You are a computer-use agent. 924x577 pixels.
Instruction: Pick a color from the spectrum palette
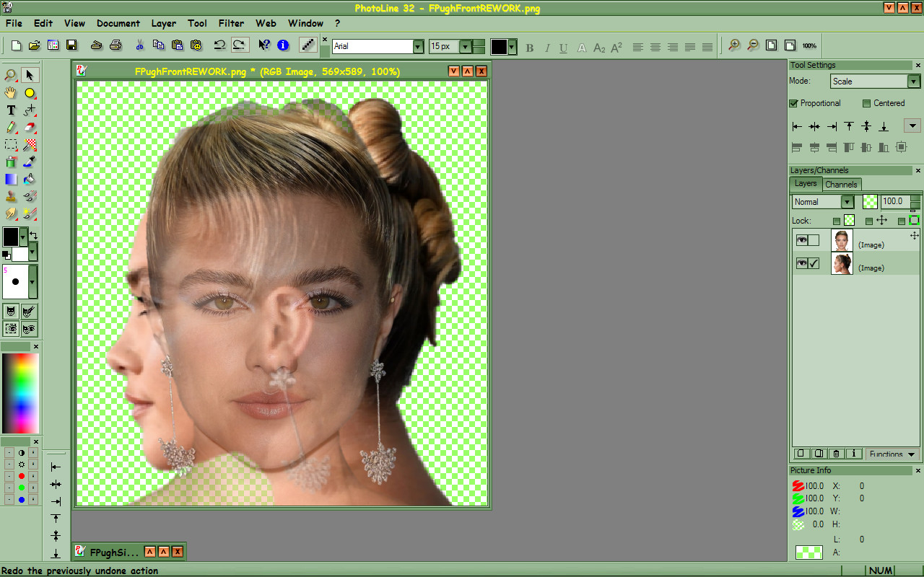(x=19, y=392)
